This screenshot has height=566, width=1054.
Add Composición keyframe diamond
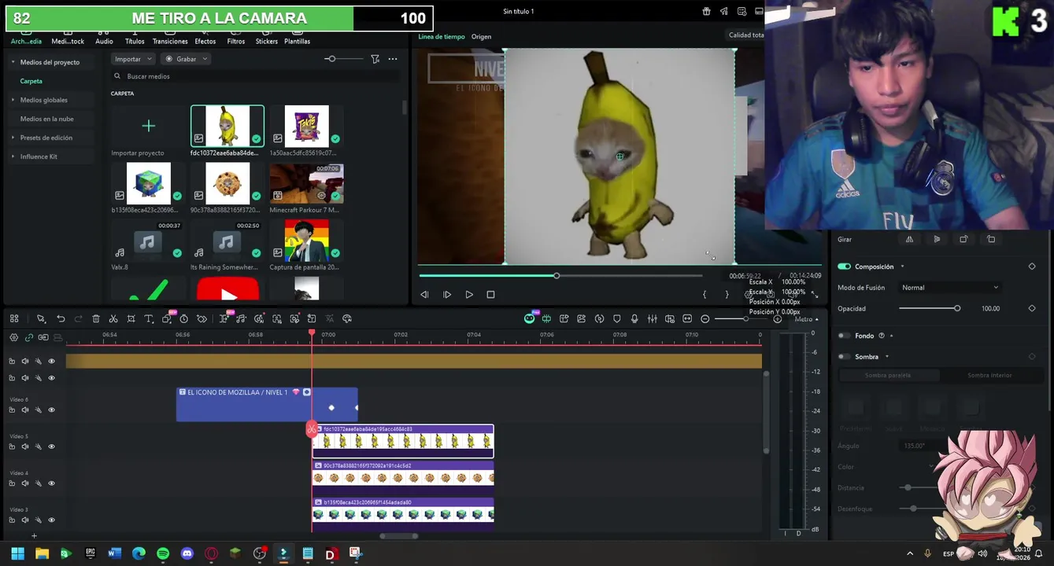tap(1032, 266)
